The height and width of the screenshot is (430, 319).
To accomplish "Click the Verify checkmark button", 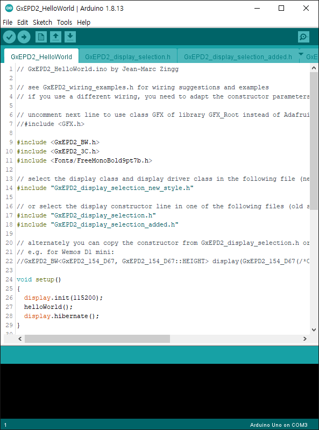I will point(9,37).
